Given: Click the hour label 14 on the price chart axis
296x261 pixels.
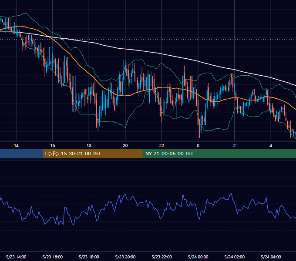Looking at the screenshot, I should point(16,146).
